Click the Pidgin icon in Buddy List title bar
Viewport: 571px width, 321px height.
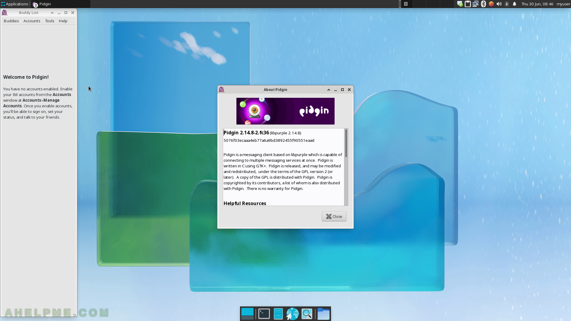tap(4, 12)
